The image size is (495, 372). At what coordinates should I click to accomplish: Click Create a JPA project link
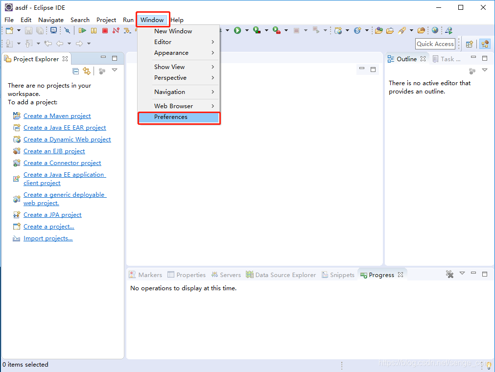(x=52, y=214)
